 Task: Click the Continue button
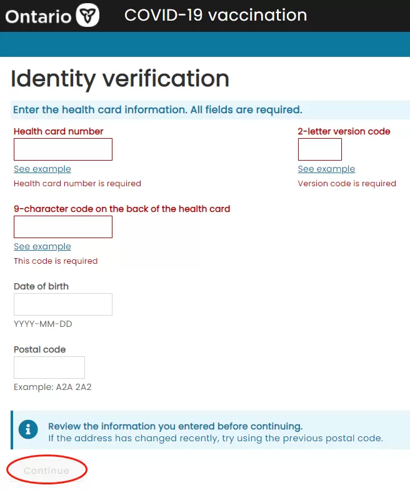46,471
